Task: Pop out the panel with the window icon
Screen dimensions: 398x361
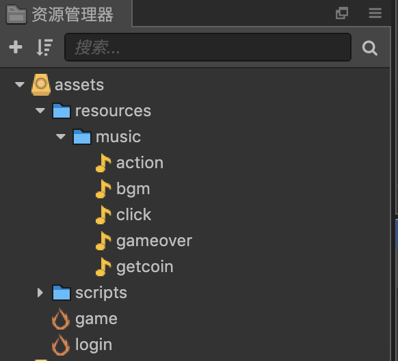Action: pyautogui.click(x=342, y=13)
